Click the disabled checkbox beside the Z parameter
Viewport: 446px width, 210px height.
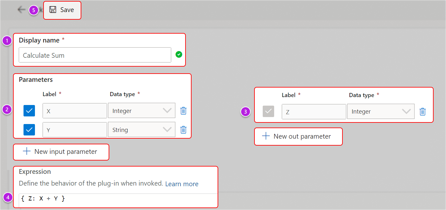(268, 111)
